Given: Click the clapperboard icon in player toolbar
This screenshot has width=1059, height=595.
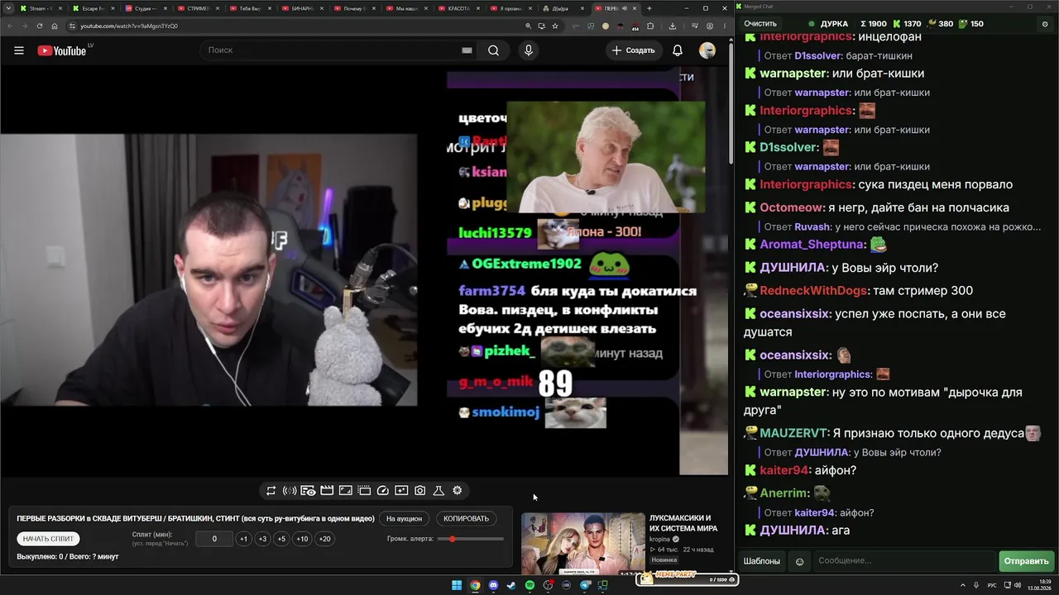Looking at the screenshot, I should [327, 491].
